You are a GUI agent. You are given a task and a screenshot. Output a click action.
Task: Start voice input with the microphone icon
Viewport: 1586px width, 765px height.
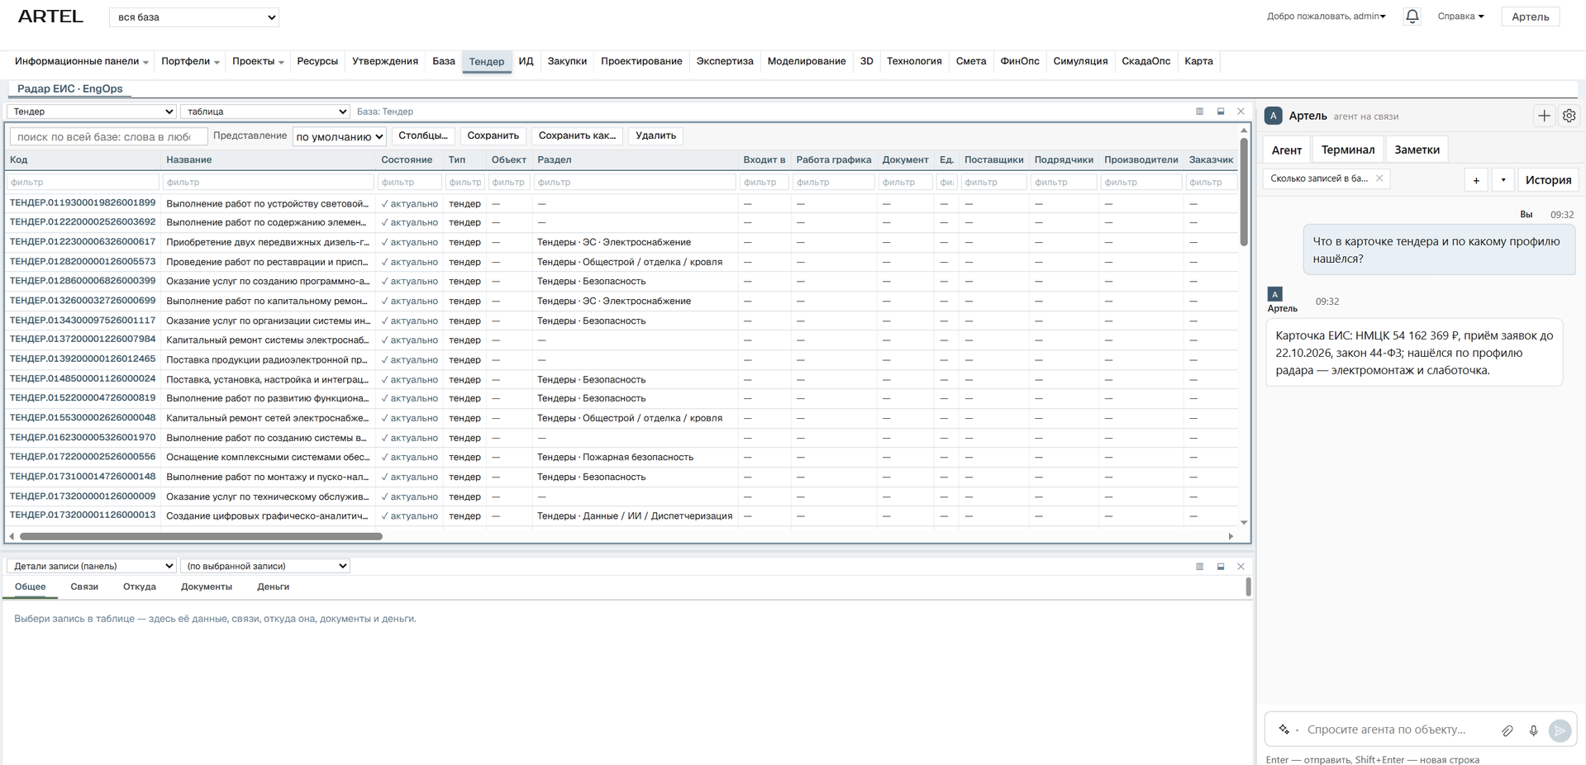pos(1533,730)
